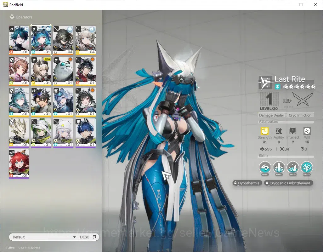Click the Intellect attribute icon

[x=293, y=131]
